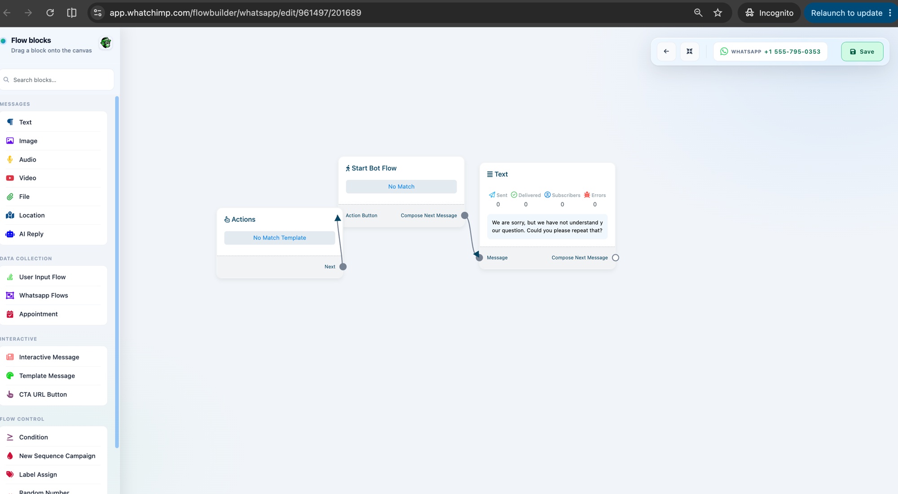This screenshot has height=494, width=898.
Task: Click the Sent stat in Text node
Action: (x=498, y=200)
